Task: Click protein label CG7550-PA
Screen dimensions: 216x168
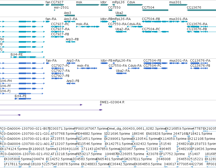Action: [x=118, y=66]
